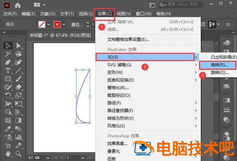Screen dimensions: 237x161
Task: Select the Pen tool
Action: (8, 62)
